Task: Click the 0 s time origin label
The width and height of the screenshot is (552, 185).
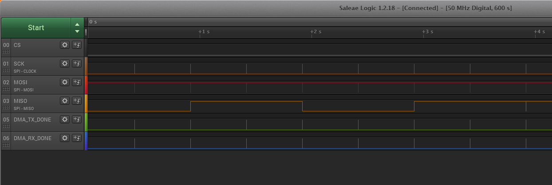Action: [93, 21]
